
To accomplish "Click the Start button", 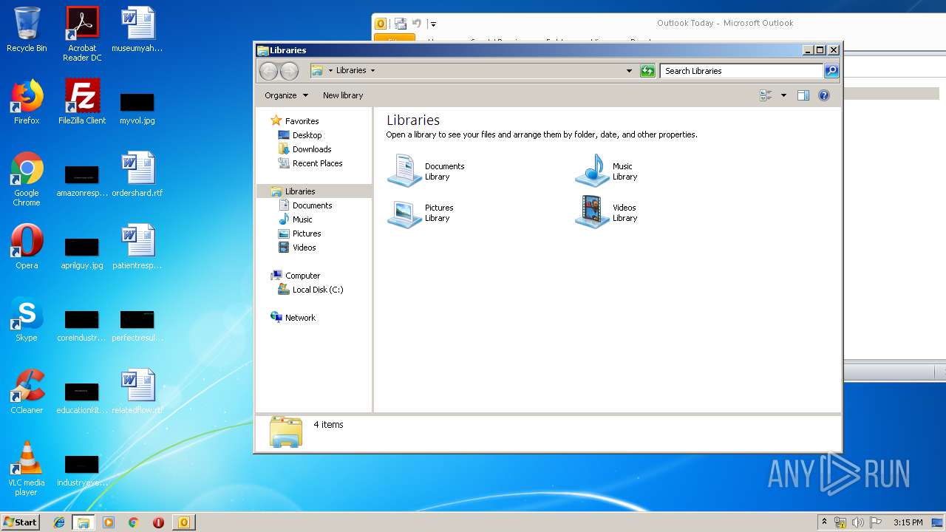I will pos(21,522).
